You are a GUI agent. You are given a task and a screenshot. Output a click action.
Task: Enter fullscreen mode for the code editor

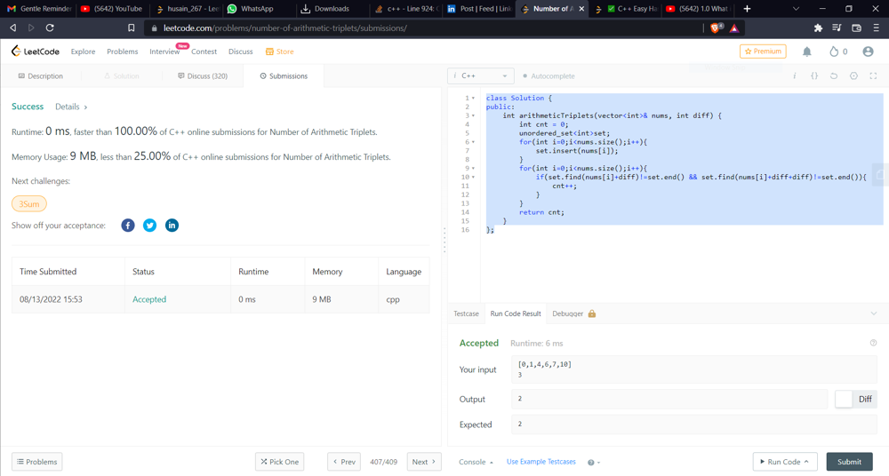(x=873, y=76)
